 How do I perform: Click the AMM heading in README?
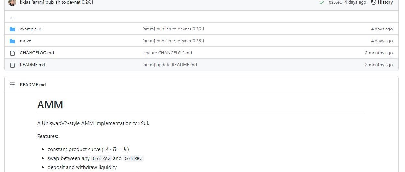pyautogui.click(x=50, y=105)
